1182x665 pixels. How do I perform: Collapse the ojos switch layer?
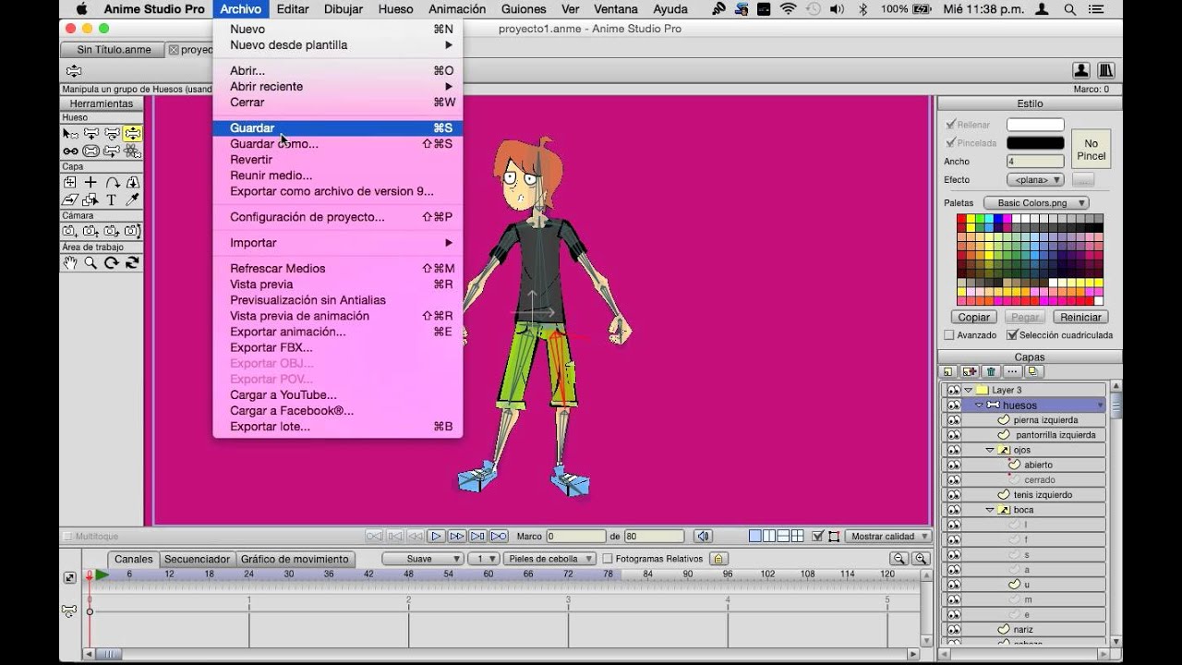point(990,450)
